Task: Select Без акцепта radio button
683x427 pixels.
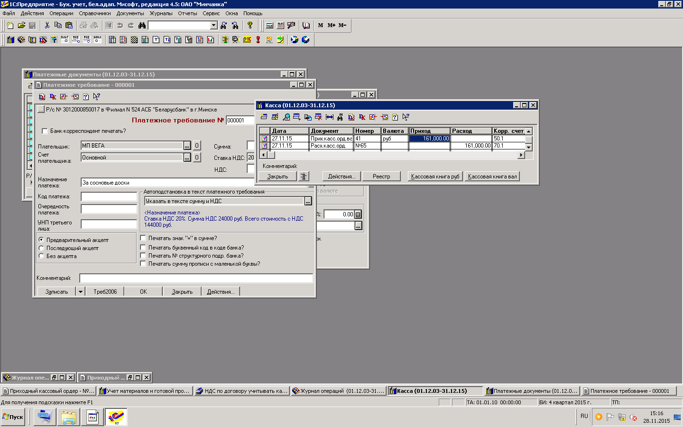Action: tap(41, 256)
